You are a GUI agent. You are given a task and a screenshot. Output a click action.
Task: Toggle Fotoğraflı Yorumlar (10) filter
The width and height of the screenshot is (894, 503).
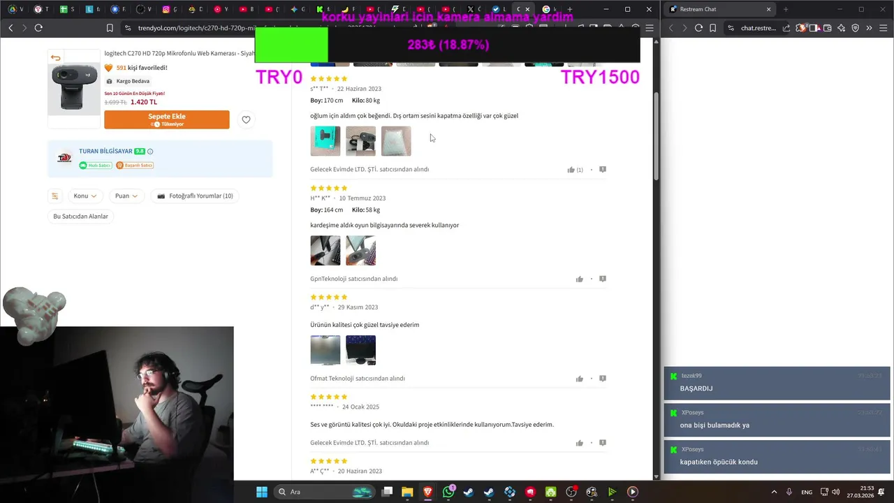click(x=195, y=196)
